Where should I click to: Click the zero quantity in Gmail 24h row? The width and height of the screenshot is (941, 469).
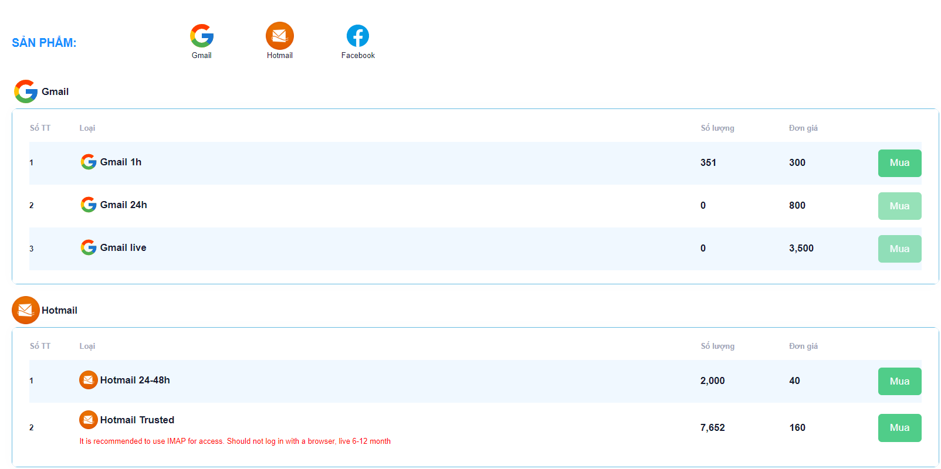[x=703, y=205]
